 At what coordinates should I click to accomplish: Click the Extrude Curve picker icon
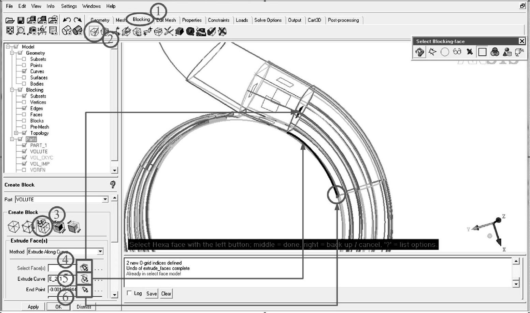coord(84,279)
